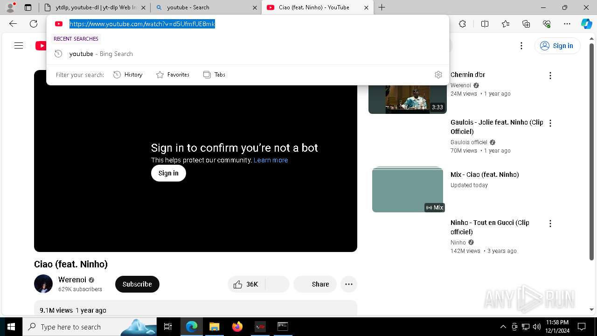Viewport: 597px width, 336px height.
Task: Go back to the previous page
Action: click(x=13, y=24)
